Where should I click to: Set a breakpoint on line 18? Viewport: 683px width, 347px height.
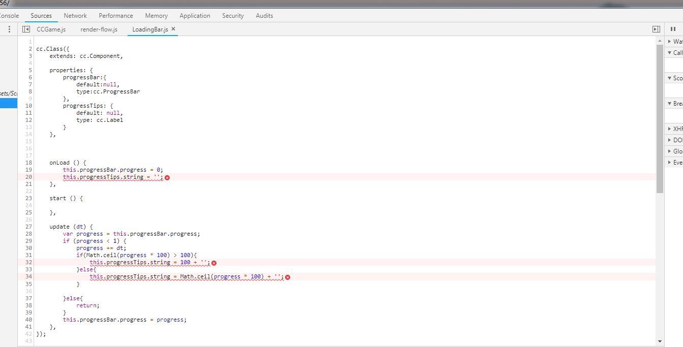pyautogui.click(x=28, y=163)
